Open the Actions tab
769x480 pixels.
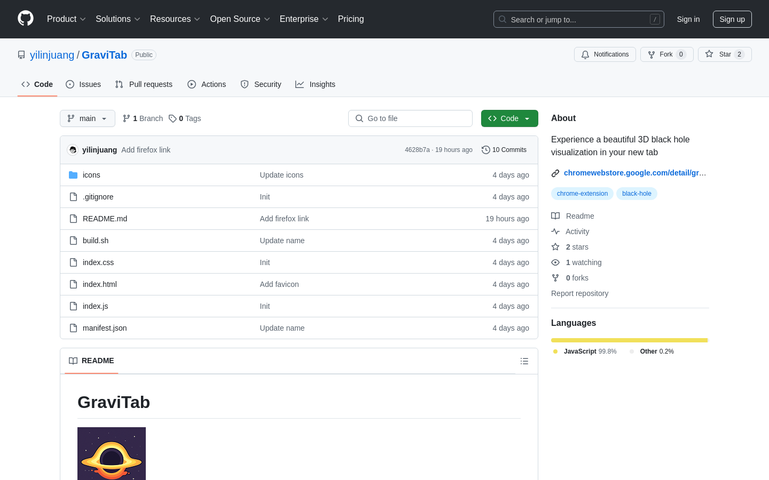pyautogui.click(x=207, y=84)
